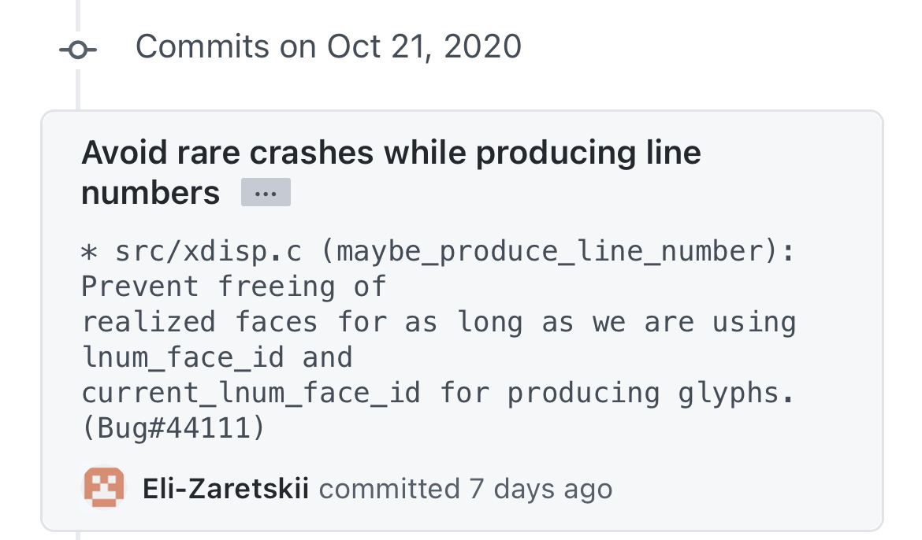Click the asterisk bullet starting the description
This screenshot has height=540, width=922.
coord(89,253)
